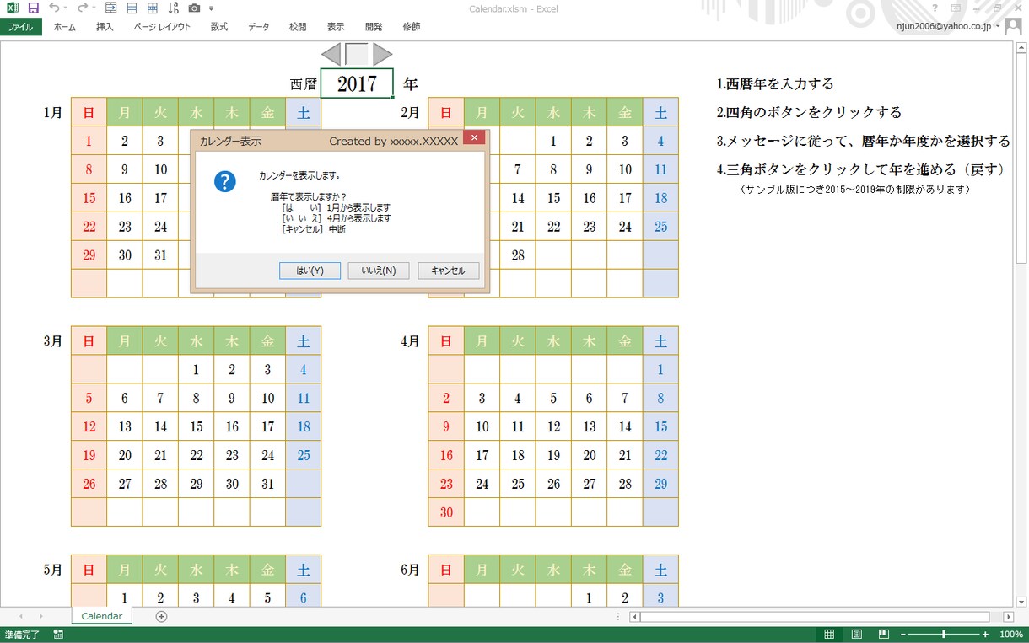
Task: Click the macro recording icon in the status bar
Action: 58,634
